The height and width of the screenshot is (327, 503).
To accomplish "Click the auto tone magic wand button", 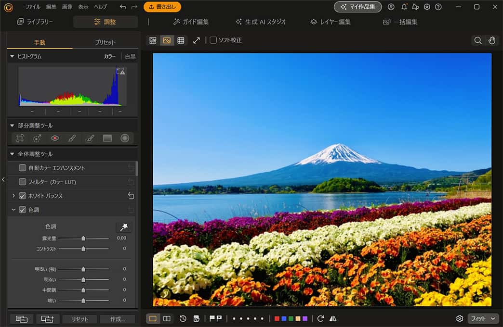I will coord(124,227).
